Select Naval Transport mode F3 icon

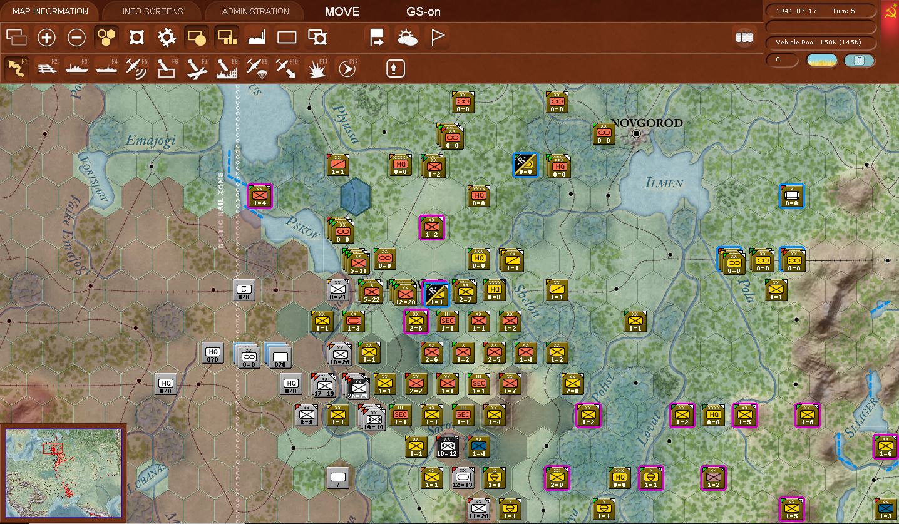pos(76,68)
